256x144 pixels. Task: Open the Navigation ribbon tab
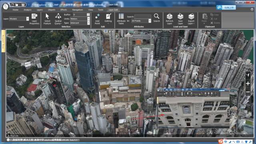click(x=78, y=10)
